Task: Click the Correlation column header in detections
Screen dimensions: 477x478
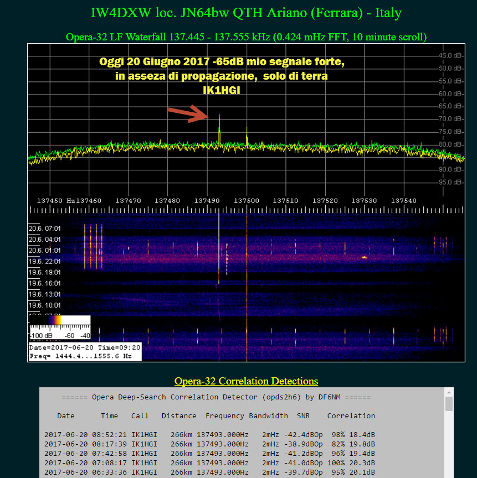Action: 351,416
